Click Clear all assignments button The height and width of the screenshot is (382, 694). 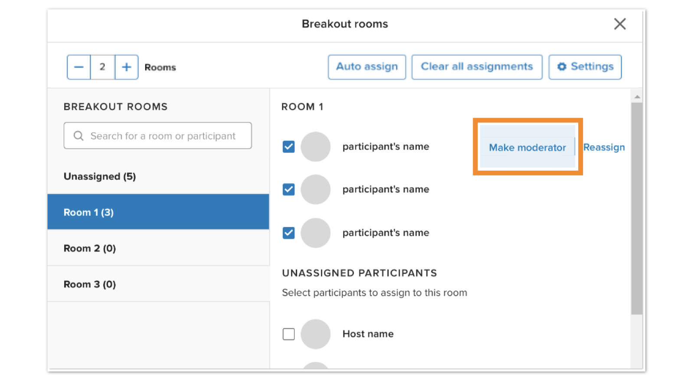(476, 67)
